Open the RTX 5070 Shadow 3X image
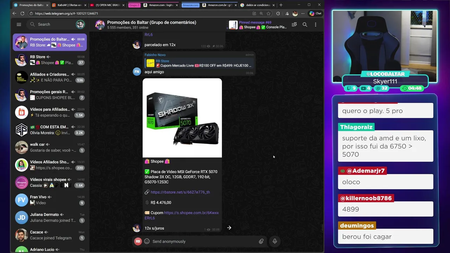450x253 pixels. point(182,118)
